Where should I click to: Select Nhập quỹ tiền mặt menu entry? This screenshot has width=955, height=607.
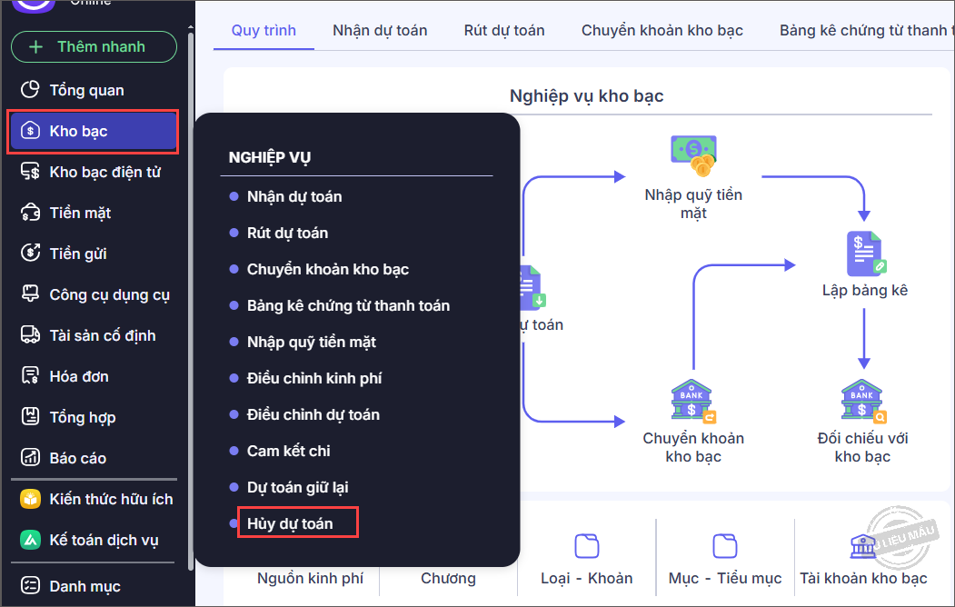click(x=312, y=343)
